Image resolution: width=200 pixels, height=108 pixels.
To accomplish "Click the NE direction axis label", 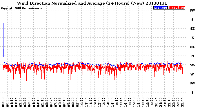I will click(192, 47).
